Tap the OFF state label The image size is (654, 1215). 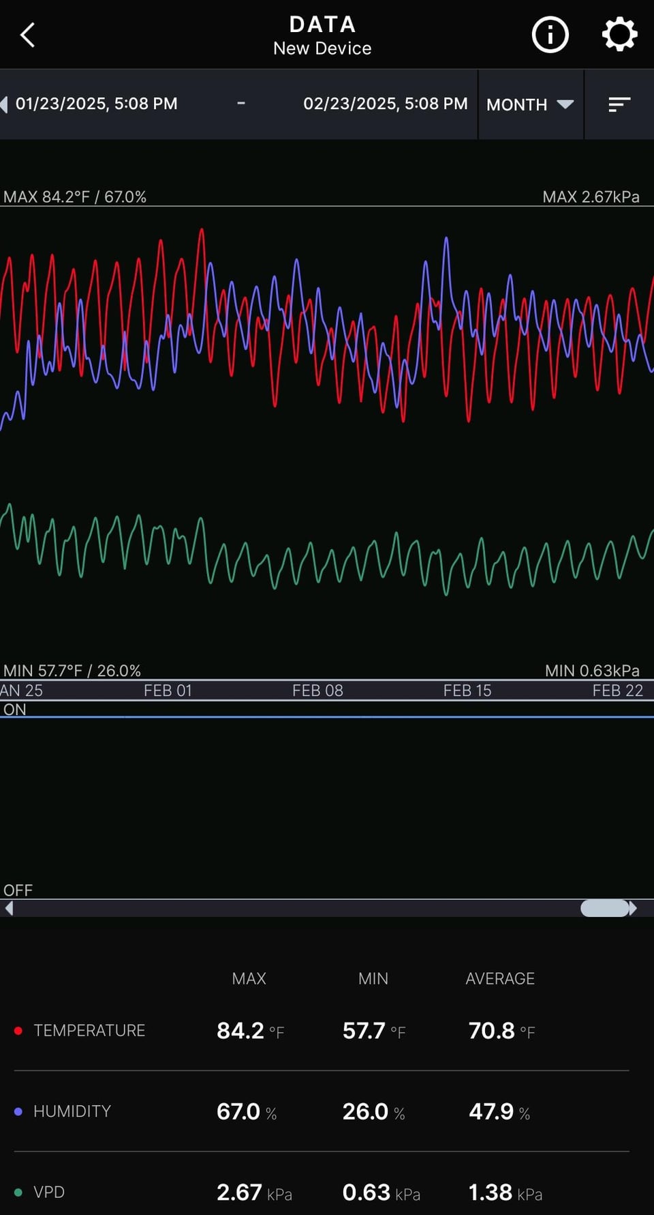[18, 890]
